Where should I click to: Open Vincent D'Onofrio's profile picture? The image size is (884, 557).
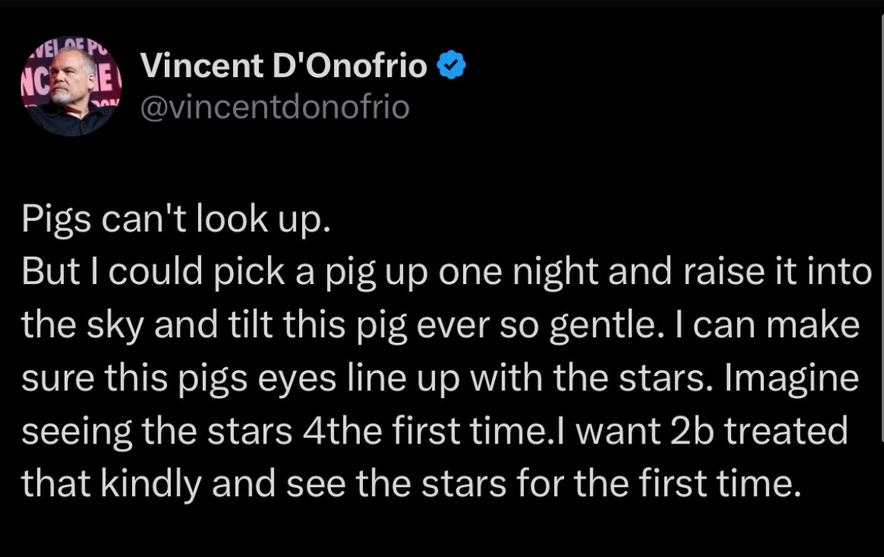tap(71, 86)
